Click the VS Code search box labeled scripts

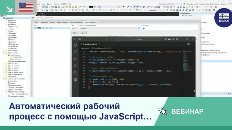click(x=138, y=39)
